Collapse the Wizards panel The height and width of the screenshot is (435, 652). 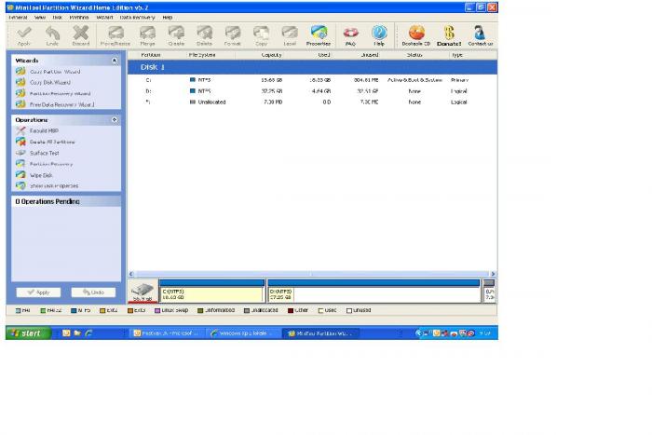115,61
